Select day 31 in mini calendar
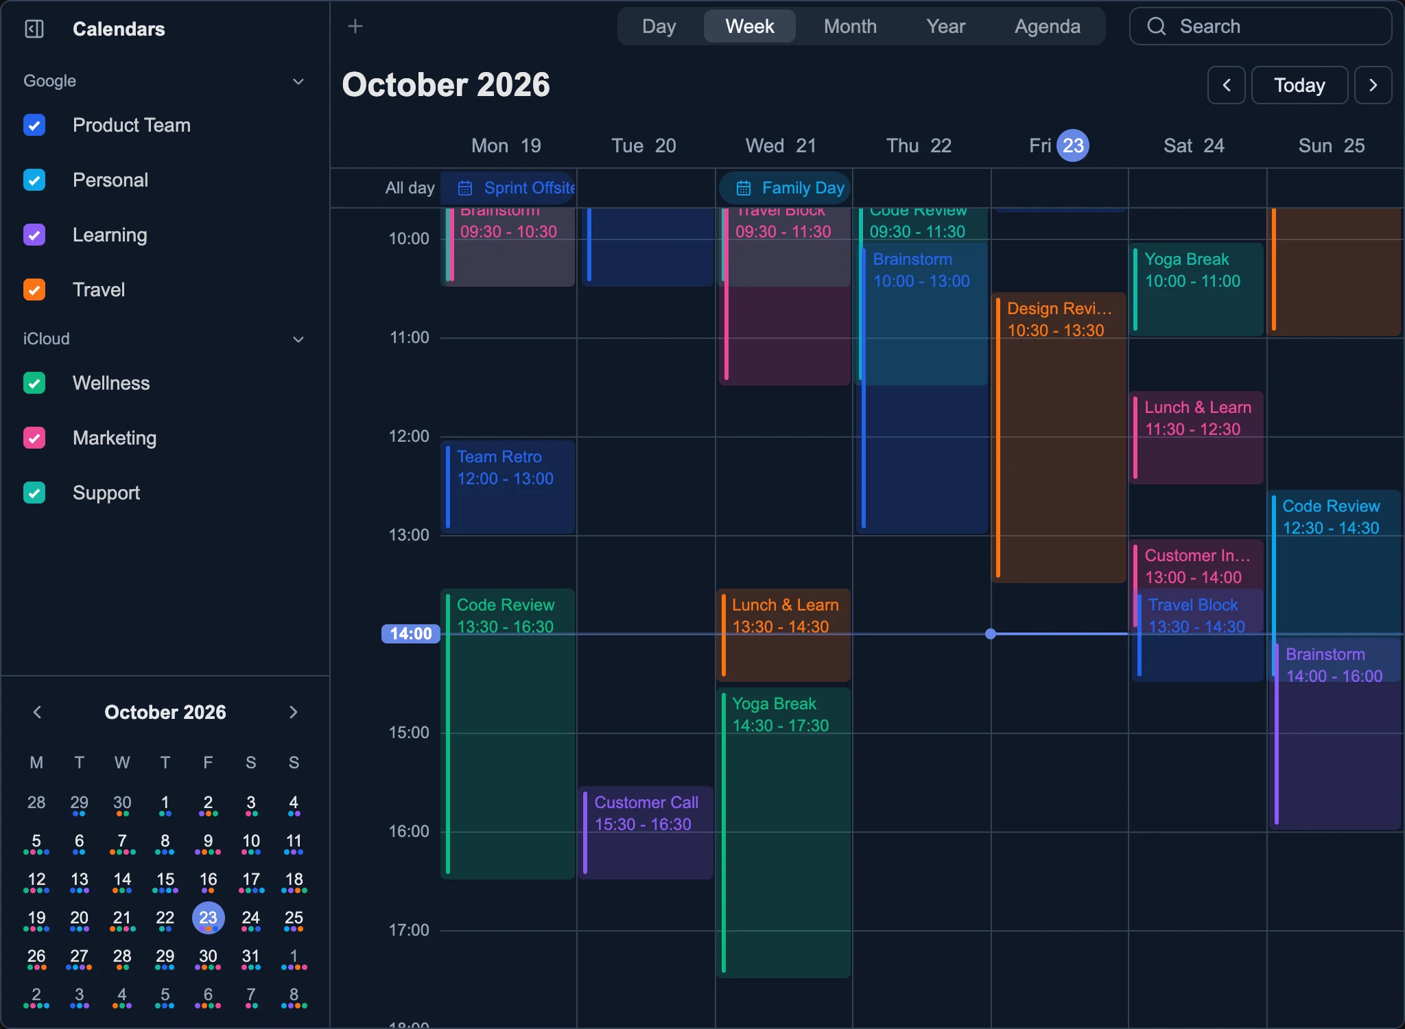 pyautogui.click(x=251, y=956)
